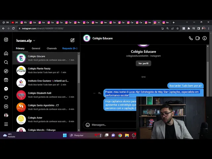
Task: Compose a new message pencil icon
Action: [x=73, y=40]
